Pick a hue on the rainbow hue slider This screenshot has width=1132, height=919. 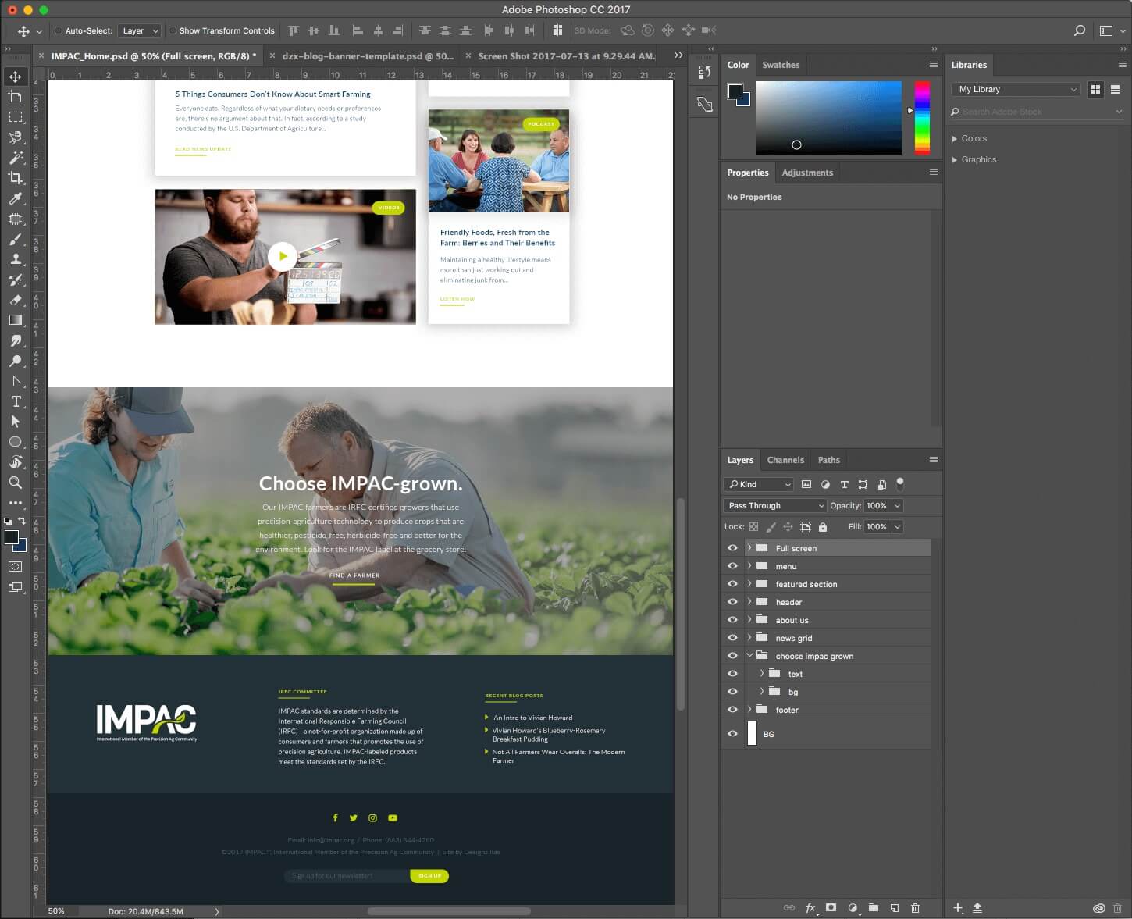[x=923, y=117]
